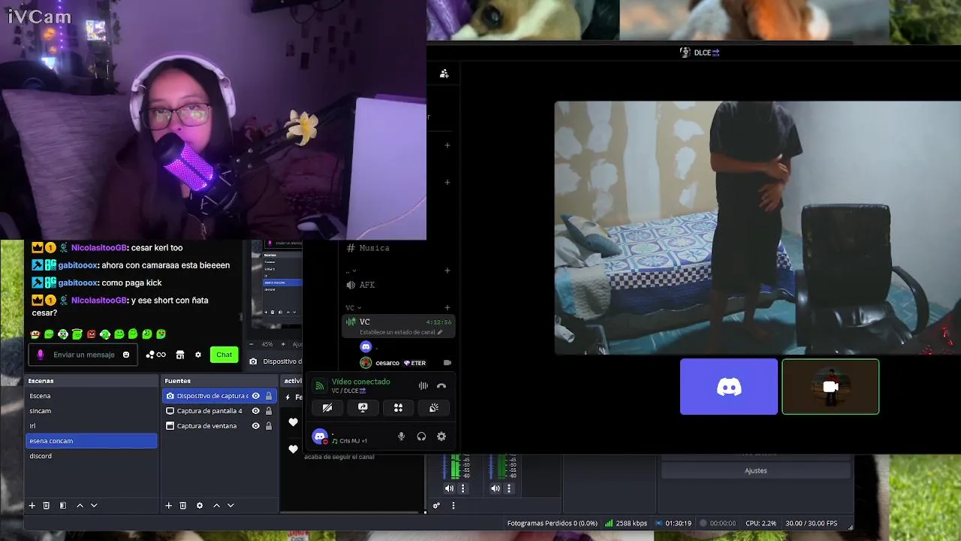
Task: Open the shop icon beside chat input
Action: [180, 355]
